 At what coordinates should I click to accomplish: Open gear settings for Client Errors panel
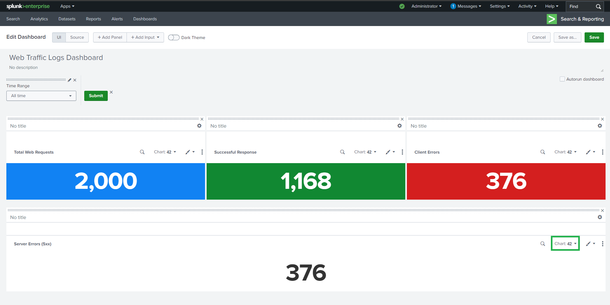[600, 126]
